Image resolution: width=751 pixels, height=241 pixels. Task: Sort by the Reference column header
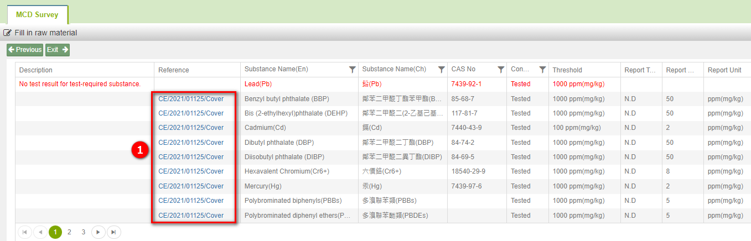pos(174,70)
